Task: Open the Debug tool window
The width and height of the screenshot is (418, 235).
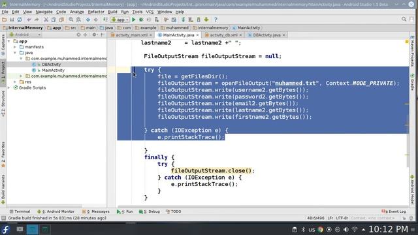Action: (150, 211)
